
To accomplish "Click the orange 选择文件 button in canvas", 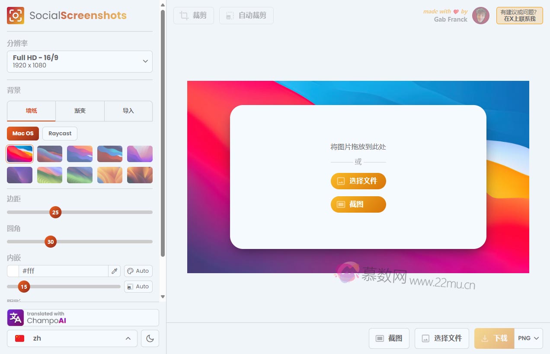I will click(x=358, y=181).
